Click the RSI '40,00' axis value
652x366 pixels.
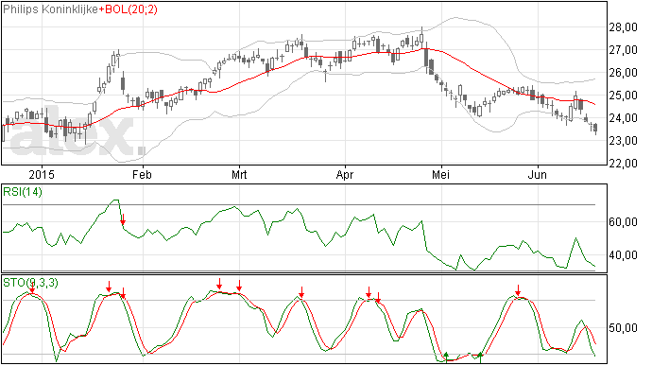click(x=623, y=255)
